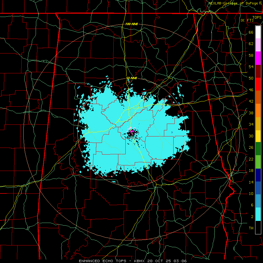The image size is (263, 263).
Task: Click the magenta echo at the radar center
Action: [132, 131]
